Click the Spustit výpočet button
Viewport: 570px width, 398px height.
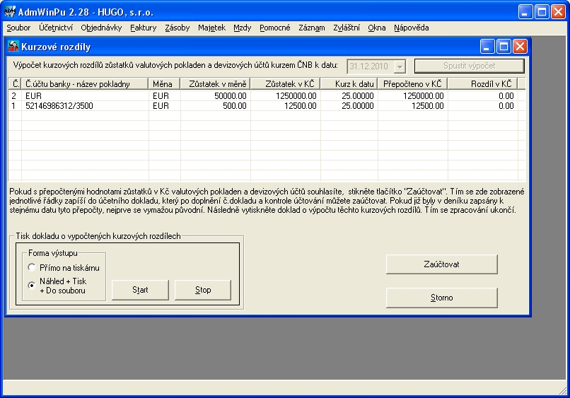point(470,66)
